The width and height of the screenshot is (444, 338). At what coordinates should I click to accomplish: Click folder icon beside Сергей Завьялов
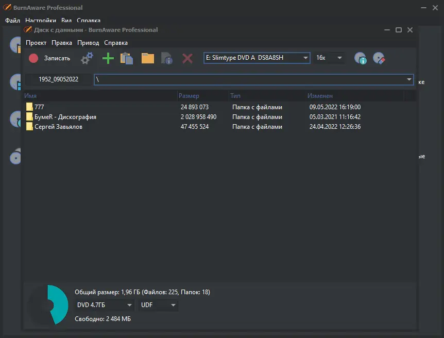[29, 126]
